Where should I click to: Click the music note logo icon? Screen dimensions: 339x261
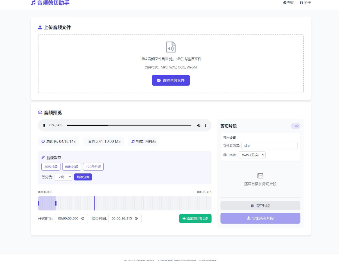pos(33,3)
